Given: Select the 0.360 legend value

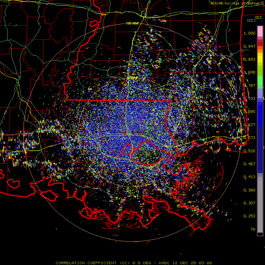Looking at the screenshot, I should pyautogui.click(x=249, y=190).
